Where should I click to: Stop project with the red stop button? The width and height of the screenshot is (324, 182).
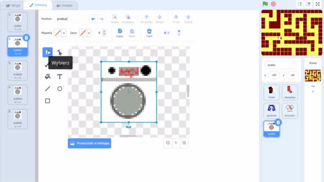coord(273,4)
